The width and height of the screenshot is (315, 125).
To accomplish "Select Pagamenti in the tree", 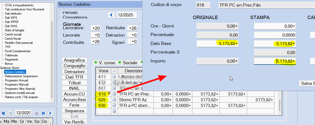I will point(11,59).
